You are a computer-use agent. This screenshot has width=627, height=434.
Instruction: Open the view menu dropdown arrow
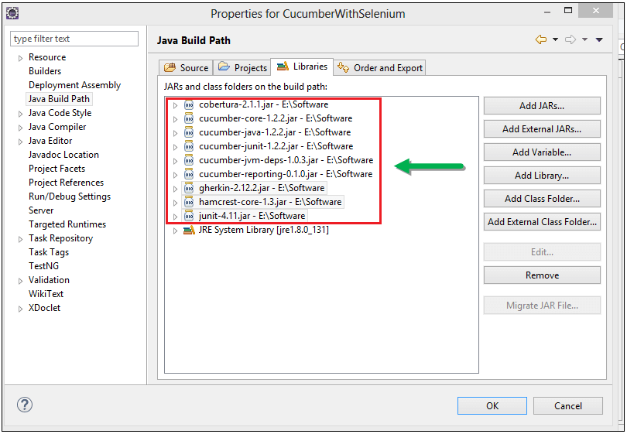599,40
